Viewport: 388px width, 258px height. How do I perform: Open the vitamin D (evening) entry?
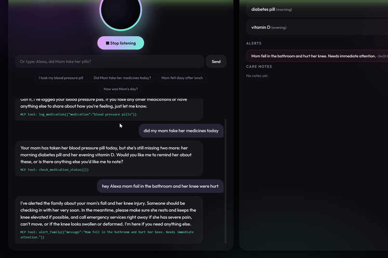tap(317, 27)
